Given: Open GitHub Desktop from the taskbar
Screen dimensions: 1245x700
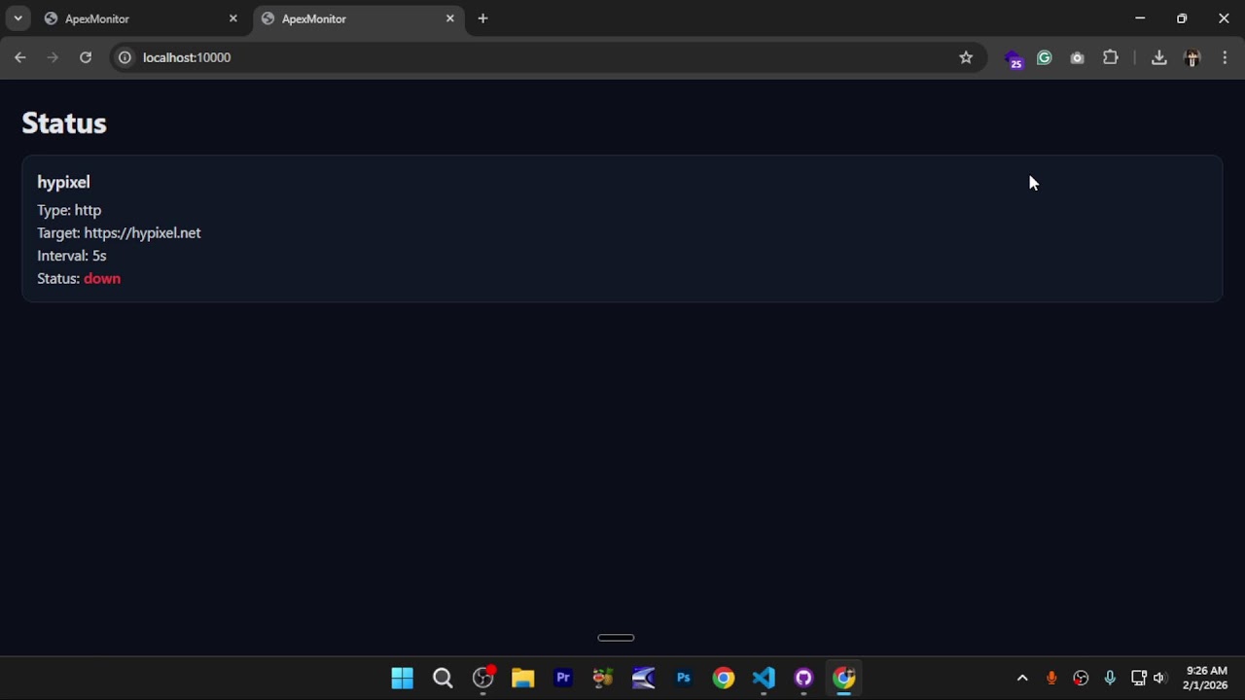Looking at the screenshot, I should (803, 679).
